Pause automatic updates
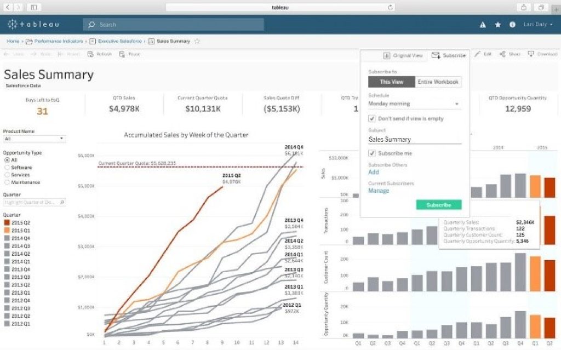The height and width of the screenshot is (350, 561). (x=129, y=54)
